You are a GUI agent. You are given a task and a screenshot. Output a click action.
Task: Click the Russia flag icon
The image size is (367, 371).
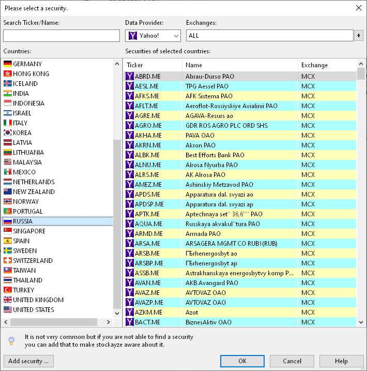(x=8, y=221)
